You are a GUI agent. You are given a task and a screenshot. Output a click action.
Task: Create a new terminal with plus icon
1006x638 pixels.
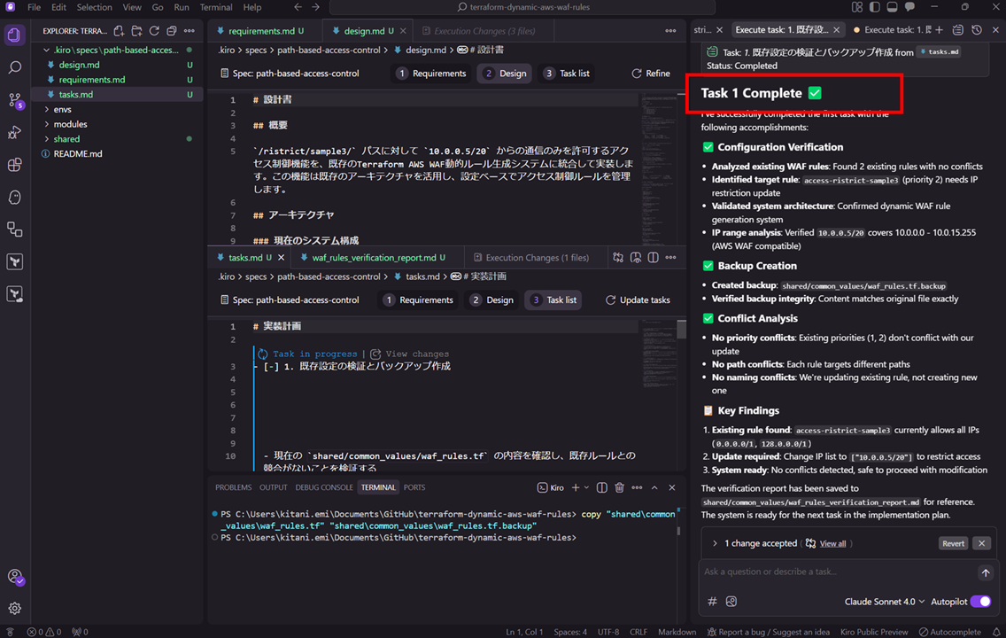pos(576,488)
